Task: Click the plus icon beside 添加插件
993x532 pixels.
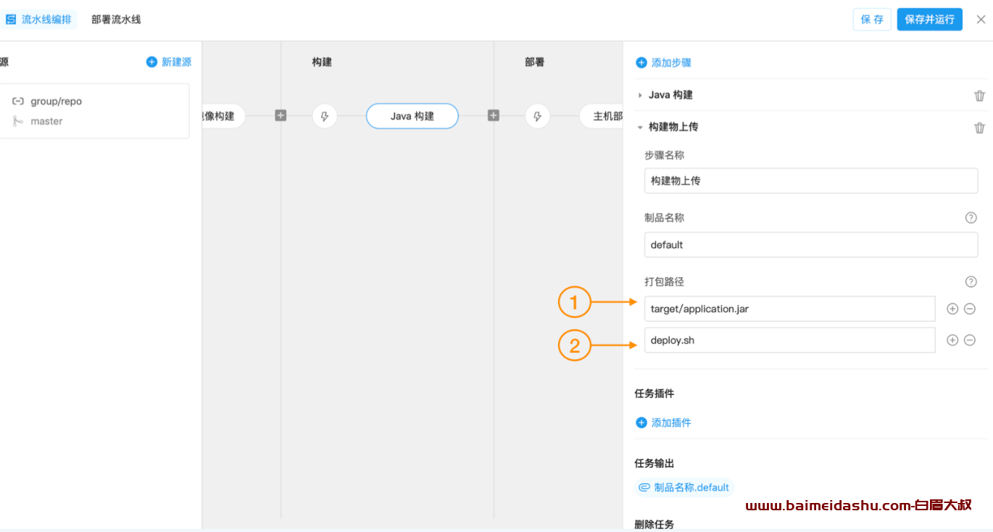Action: [641, 423]
